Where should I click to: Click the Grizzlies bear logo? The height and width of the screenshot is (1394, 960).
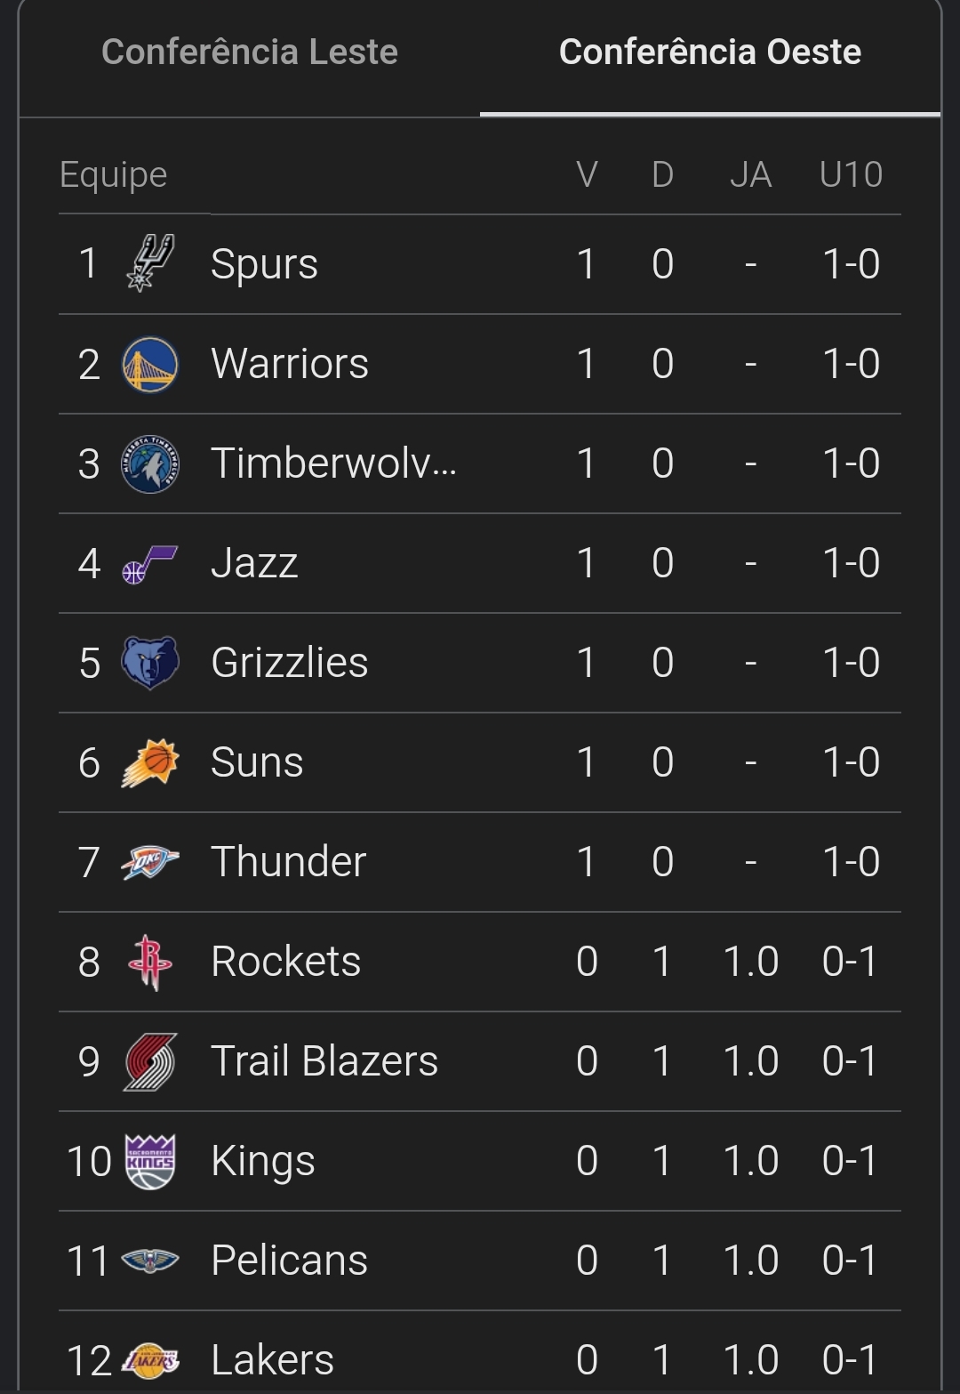[x=150, y=663]
